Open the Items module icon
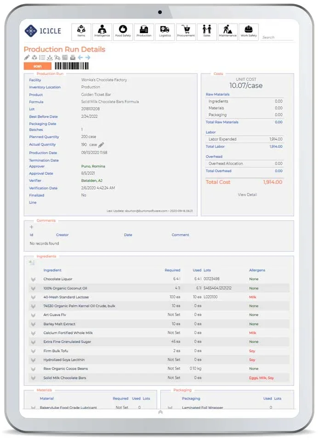The width and height of the screenshot is (318, 440). 81,32
